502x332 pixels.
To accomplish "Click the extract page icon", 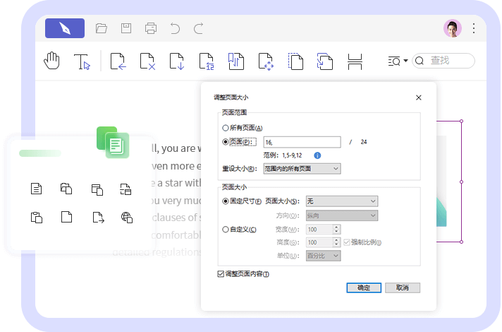I will click(177, 61).
